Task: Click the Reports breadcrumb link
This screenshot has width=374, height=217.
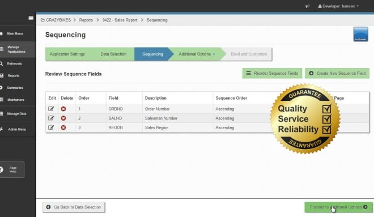Action: coord(86,20)
